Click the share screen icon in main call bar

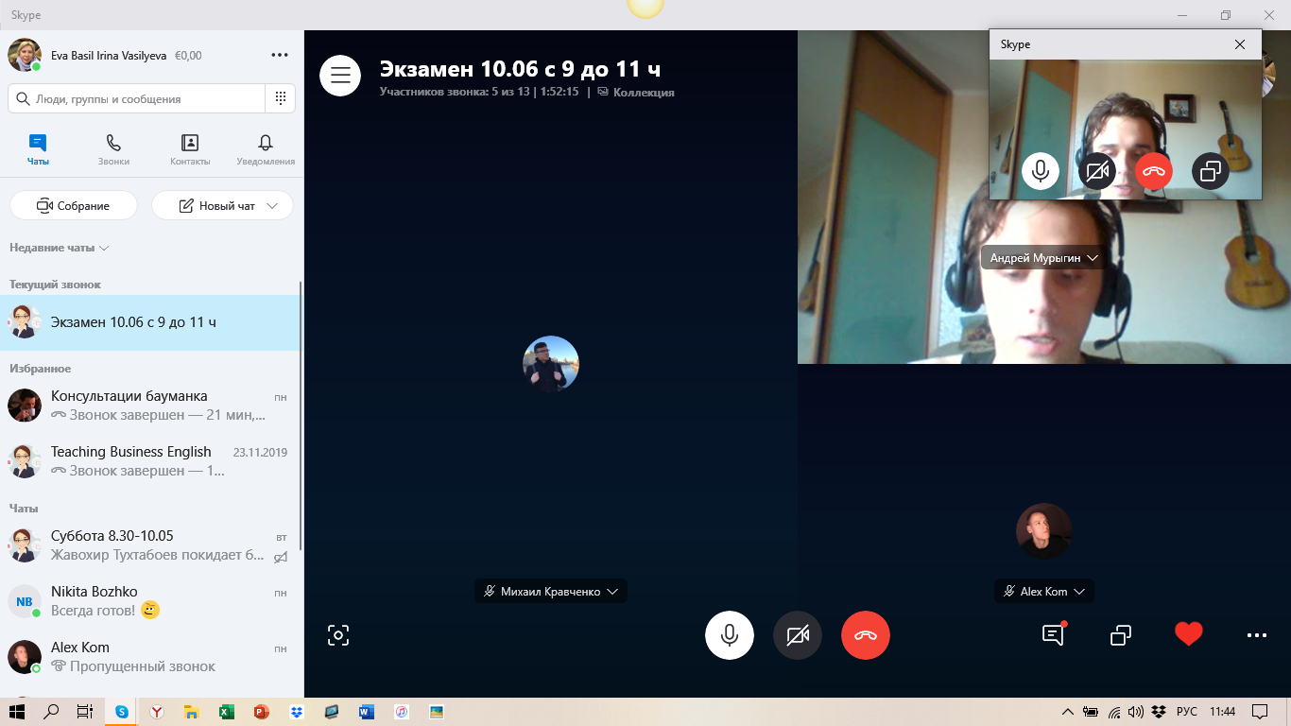tap(1121, 635)
